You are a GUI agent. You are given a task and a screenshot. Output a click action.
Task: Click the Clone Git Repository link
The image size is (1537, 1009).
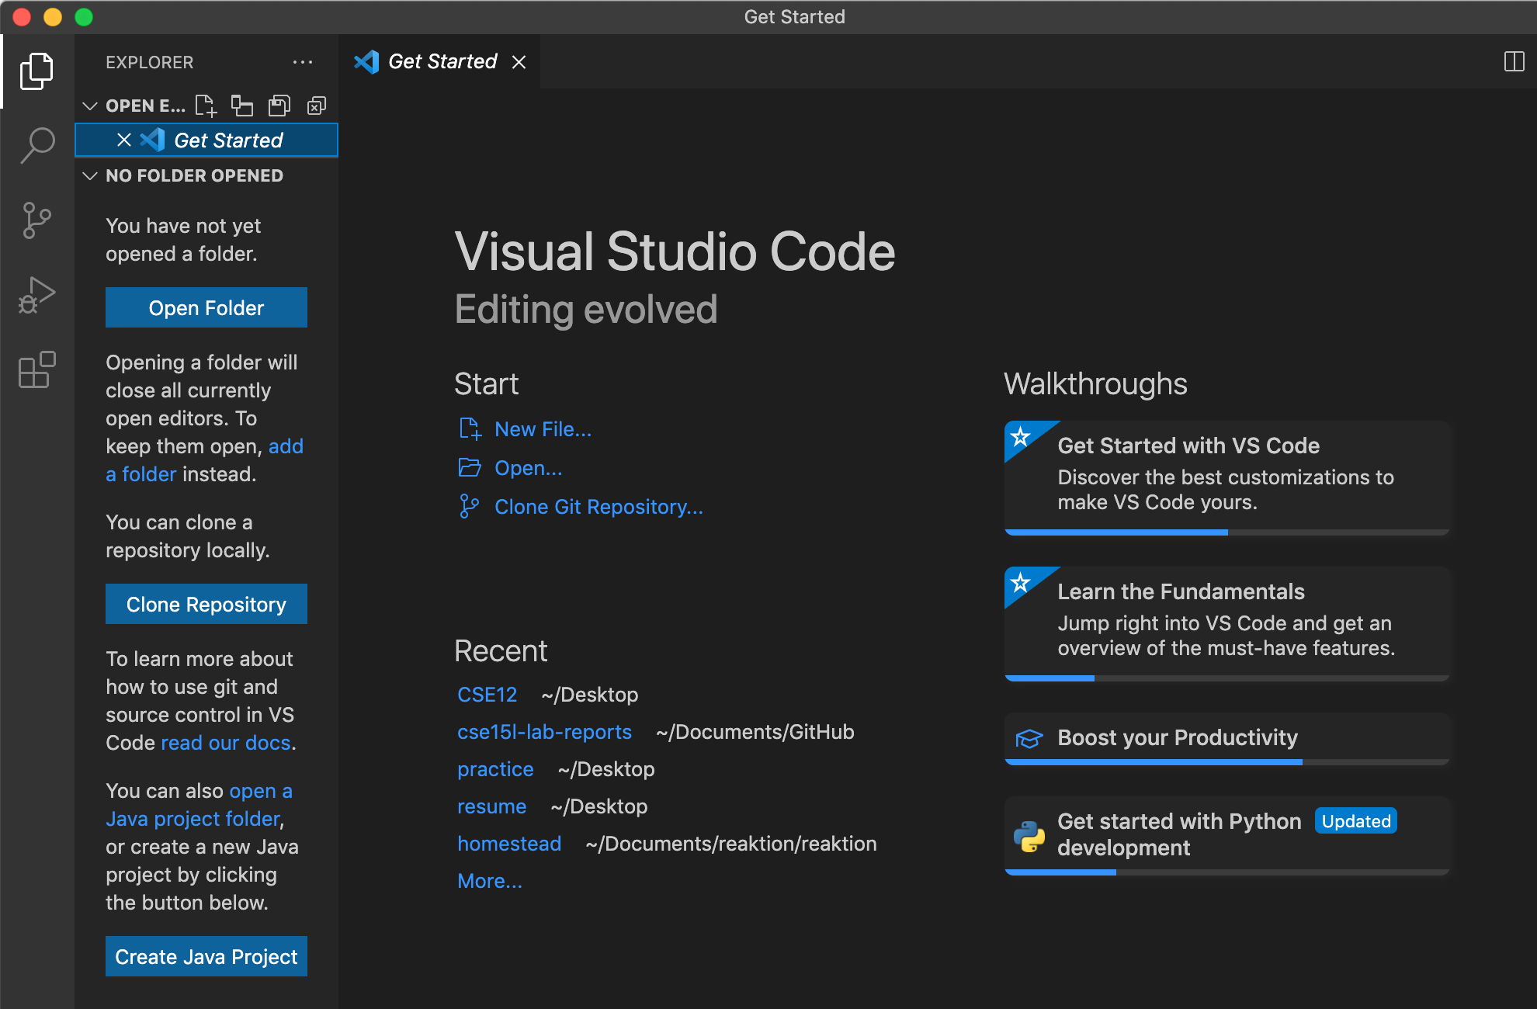[598, 507]
